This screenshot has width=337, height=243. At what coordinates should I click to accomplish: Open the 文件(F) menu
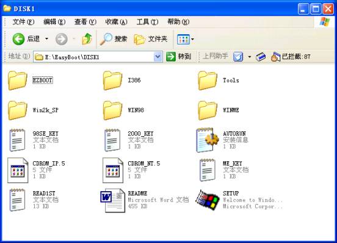[x=23, y=22]
